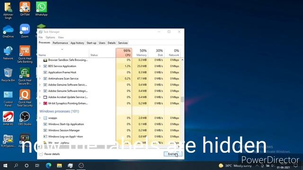Collapse details with Fewer details button
303x170 pixels.
click(49, 154)
